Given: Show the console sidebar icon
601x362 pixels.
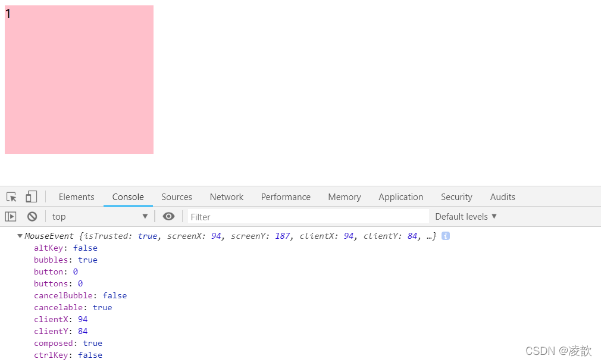Looking at the screenshot, I should click(x=11, y=217).
